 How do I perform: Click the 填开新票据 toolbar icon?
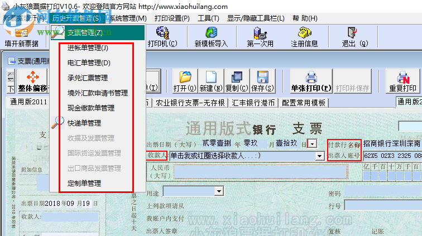pyautogui.click(x=22, y=33)
